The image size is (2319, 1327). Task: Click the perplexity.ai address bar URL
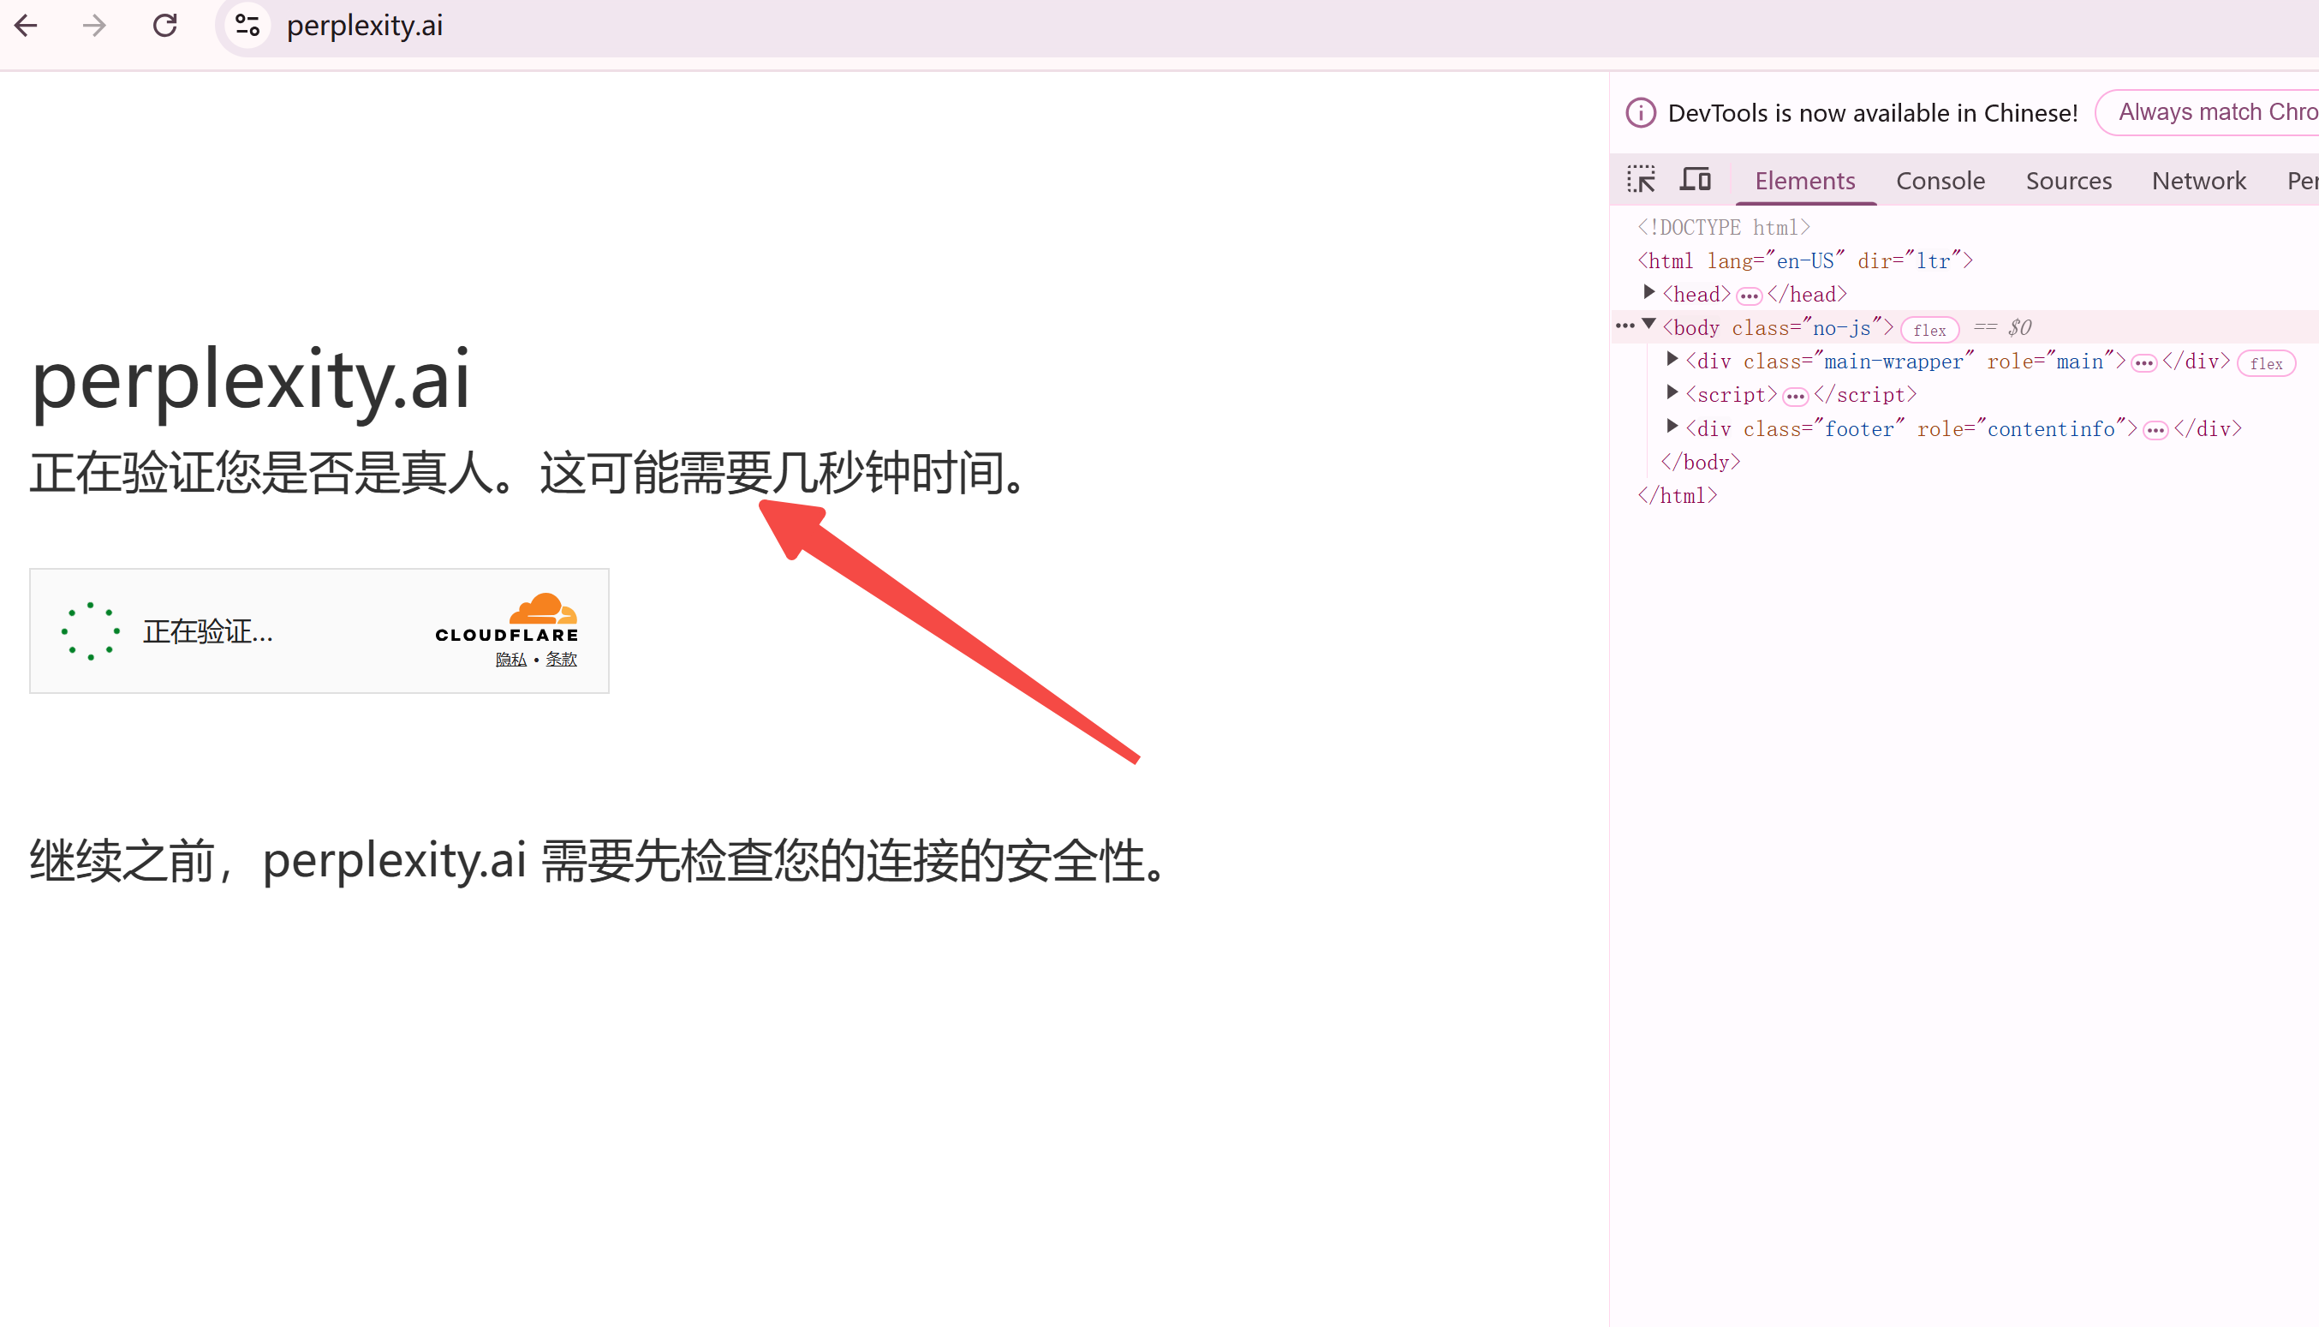[364, 26]
